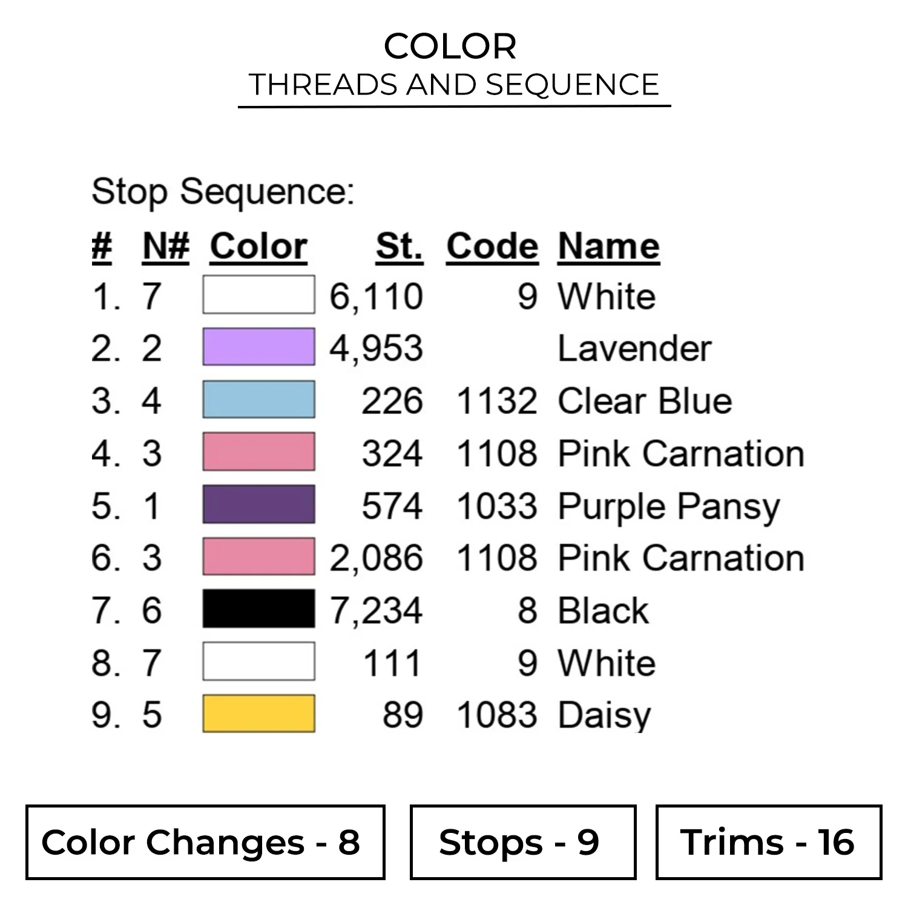Image resolution: width=908 pixels, height=908 pixels.
Task: Select the yellow Daisy color swatch
Action: tap(258, 714)
